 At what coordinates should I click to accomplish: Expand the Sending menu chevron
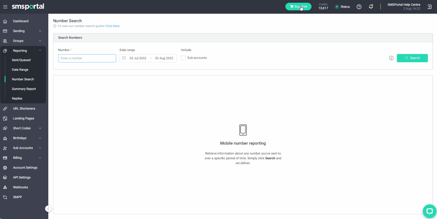click(x=40, y=31)
